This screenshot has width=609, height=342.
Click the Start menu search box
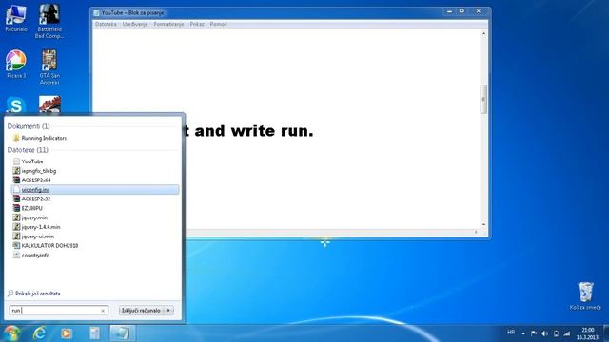[x=54, y=311]
